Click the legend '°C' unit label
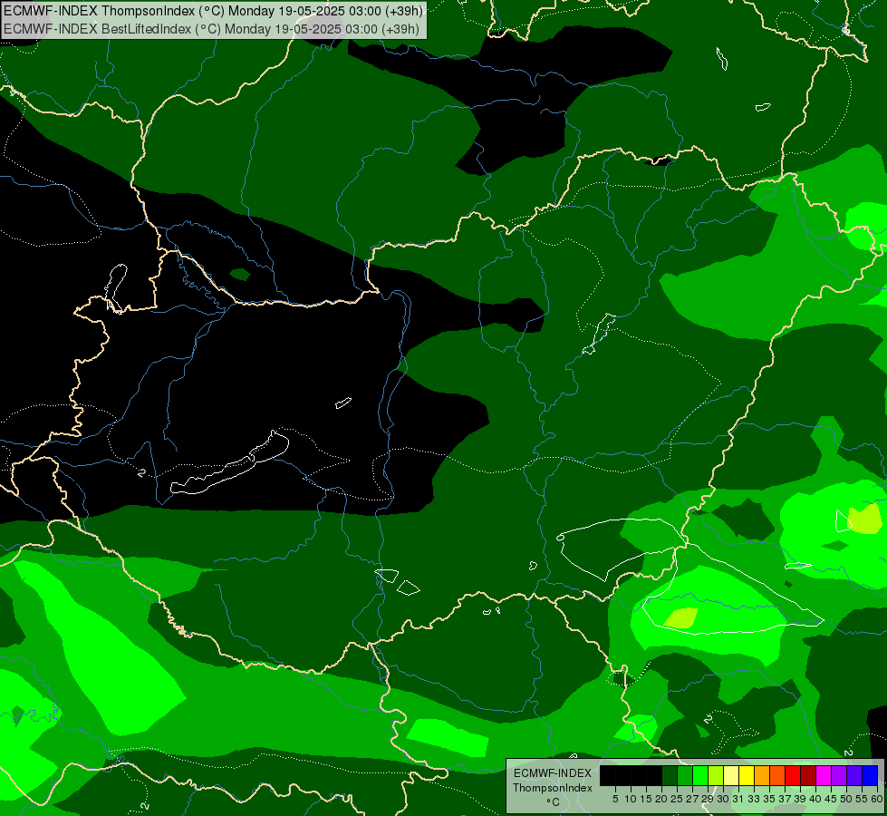 [x=554, y=802]
